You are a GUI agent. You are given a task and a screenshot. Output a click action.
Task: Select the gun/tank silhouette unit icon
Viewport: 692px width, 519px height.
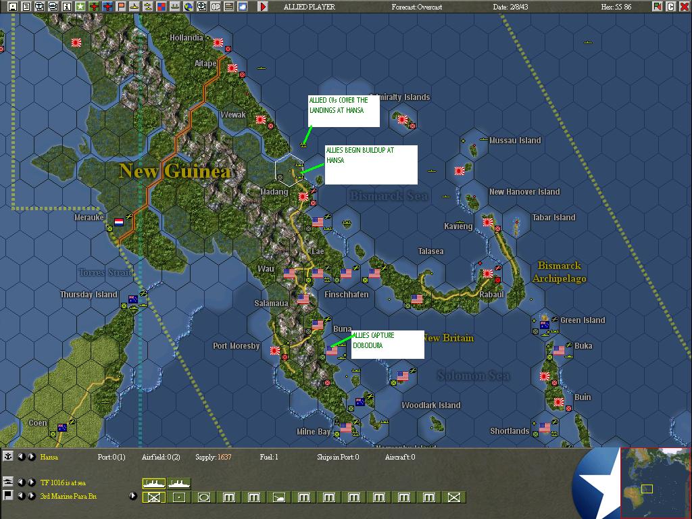tap(279, 497)
